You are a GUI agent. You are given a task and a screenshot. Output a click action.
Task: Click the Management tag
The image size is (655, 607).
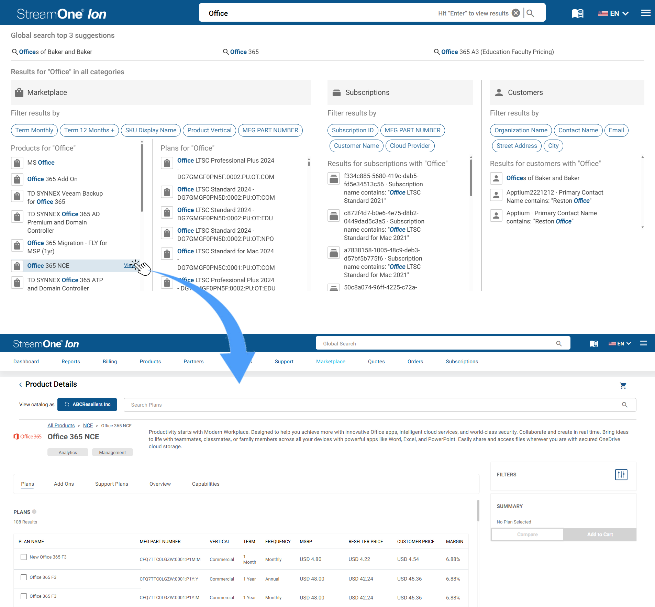(112, 452)
